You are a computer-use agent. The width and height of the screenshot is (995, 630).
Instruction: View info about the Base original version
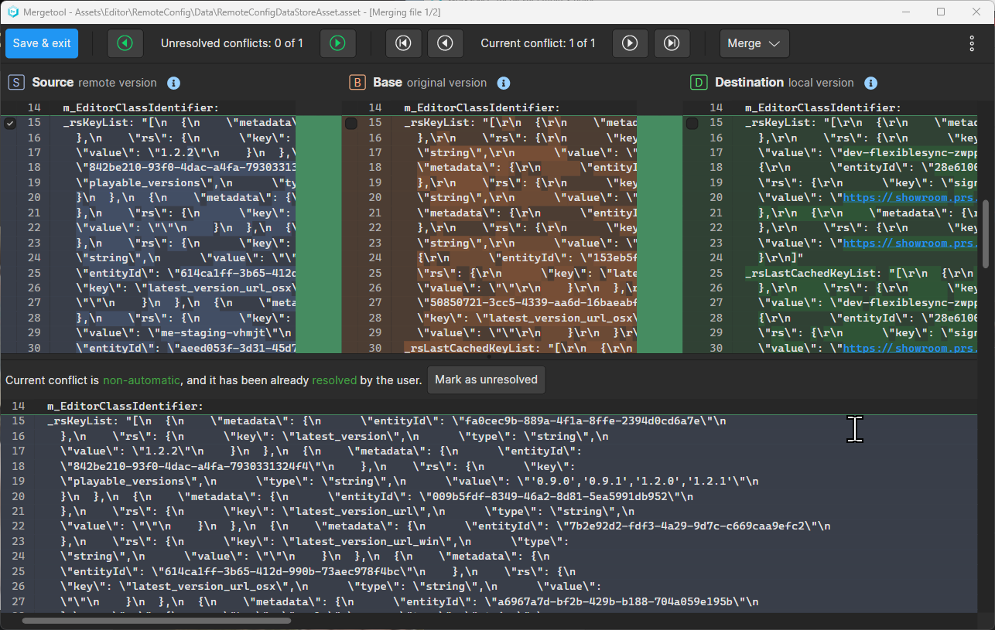504,83
